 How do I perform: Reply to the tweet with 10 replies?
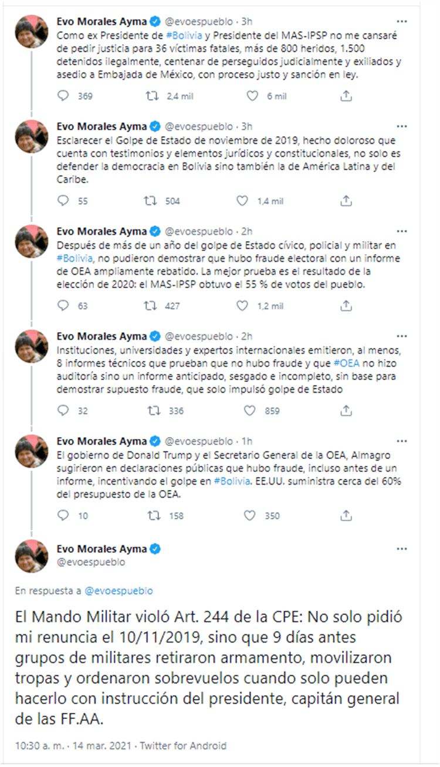[63, 516]
